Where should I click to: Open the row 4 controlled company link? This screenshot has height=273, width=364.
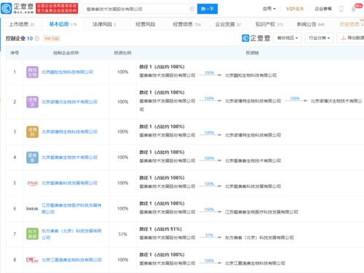[x=69, y=158]
